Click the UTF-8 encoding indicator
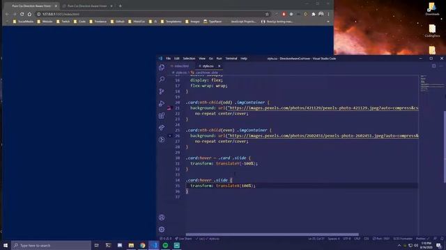Screen dimensions: 446x250 [346, 239]
